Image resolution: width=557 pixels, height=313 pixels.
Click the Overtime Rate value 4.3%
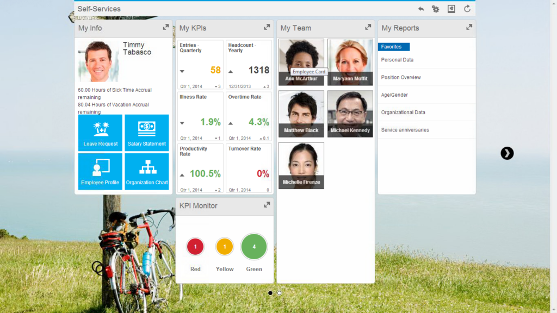click(x=258, y=122)
